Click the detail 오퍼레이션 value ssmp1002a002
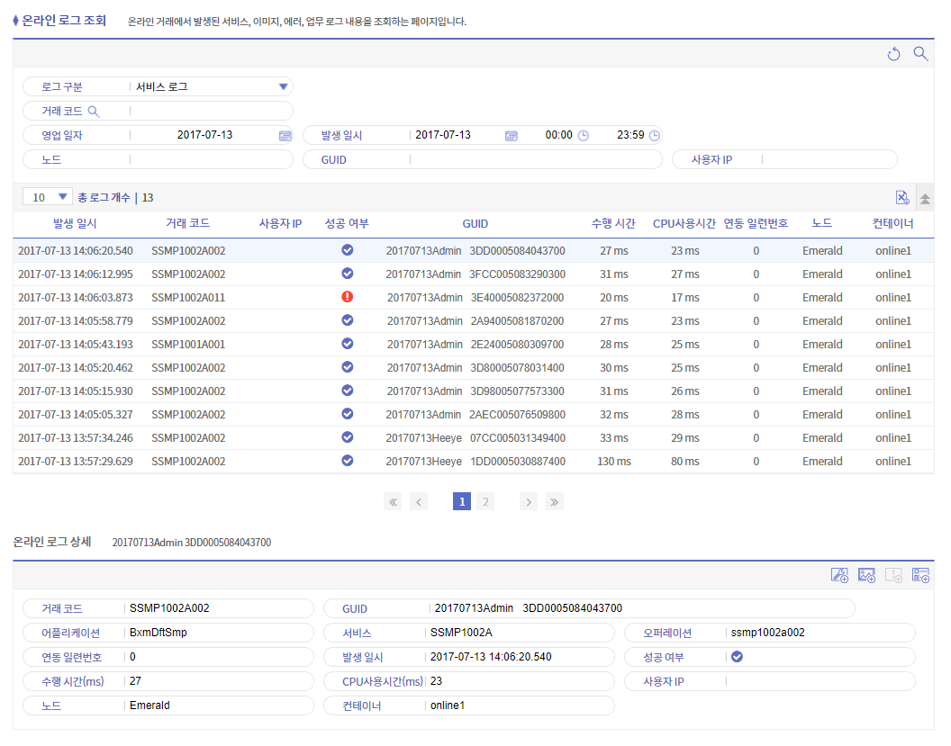 point(768,633)
